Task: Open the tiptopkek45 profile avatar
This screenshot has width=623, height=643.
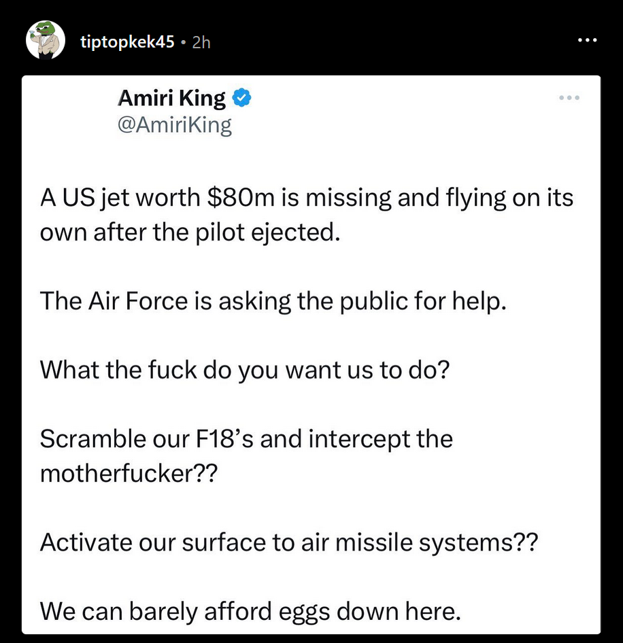Action: (x=45, y=40)
